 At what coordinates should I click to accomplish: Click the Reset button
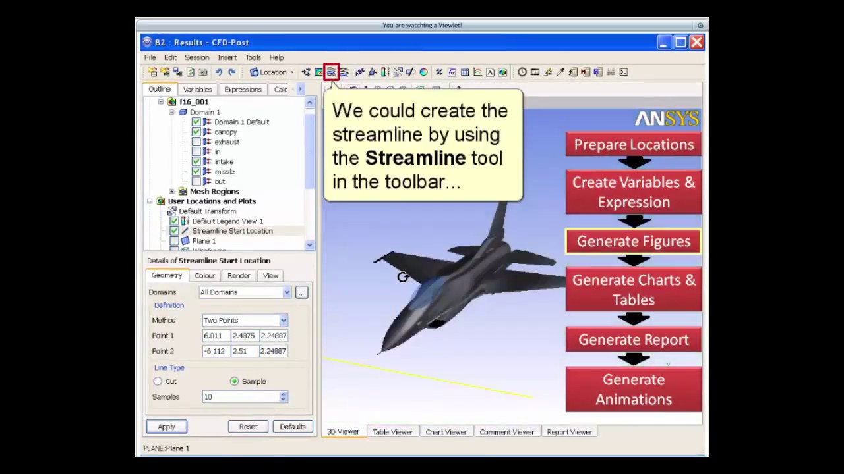pos(248,427)
